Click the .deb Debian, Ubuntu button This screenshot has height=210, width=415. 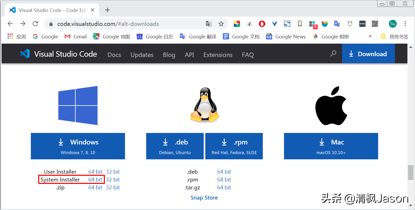175,146
